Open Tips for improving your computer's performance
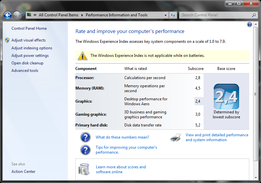The image size is (261, 183). click(x=126, y=150)
